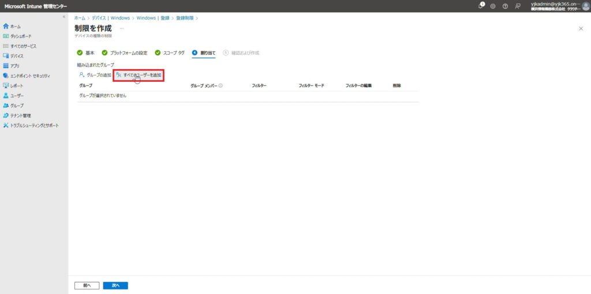Open デバイス in the left sidebar
Image resolution: width=591 pixels, height=294 pixels.
pyautogui.click(x=17, y=56)
